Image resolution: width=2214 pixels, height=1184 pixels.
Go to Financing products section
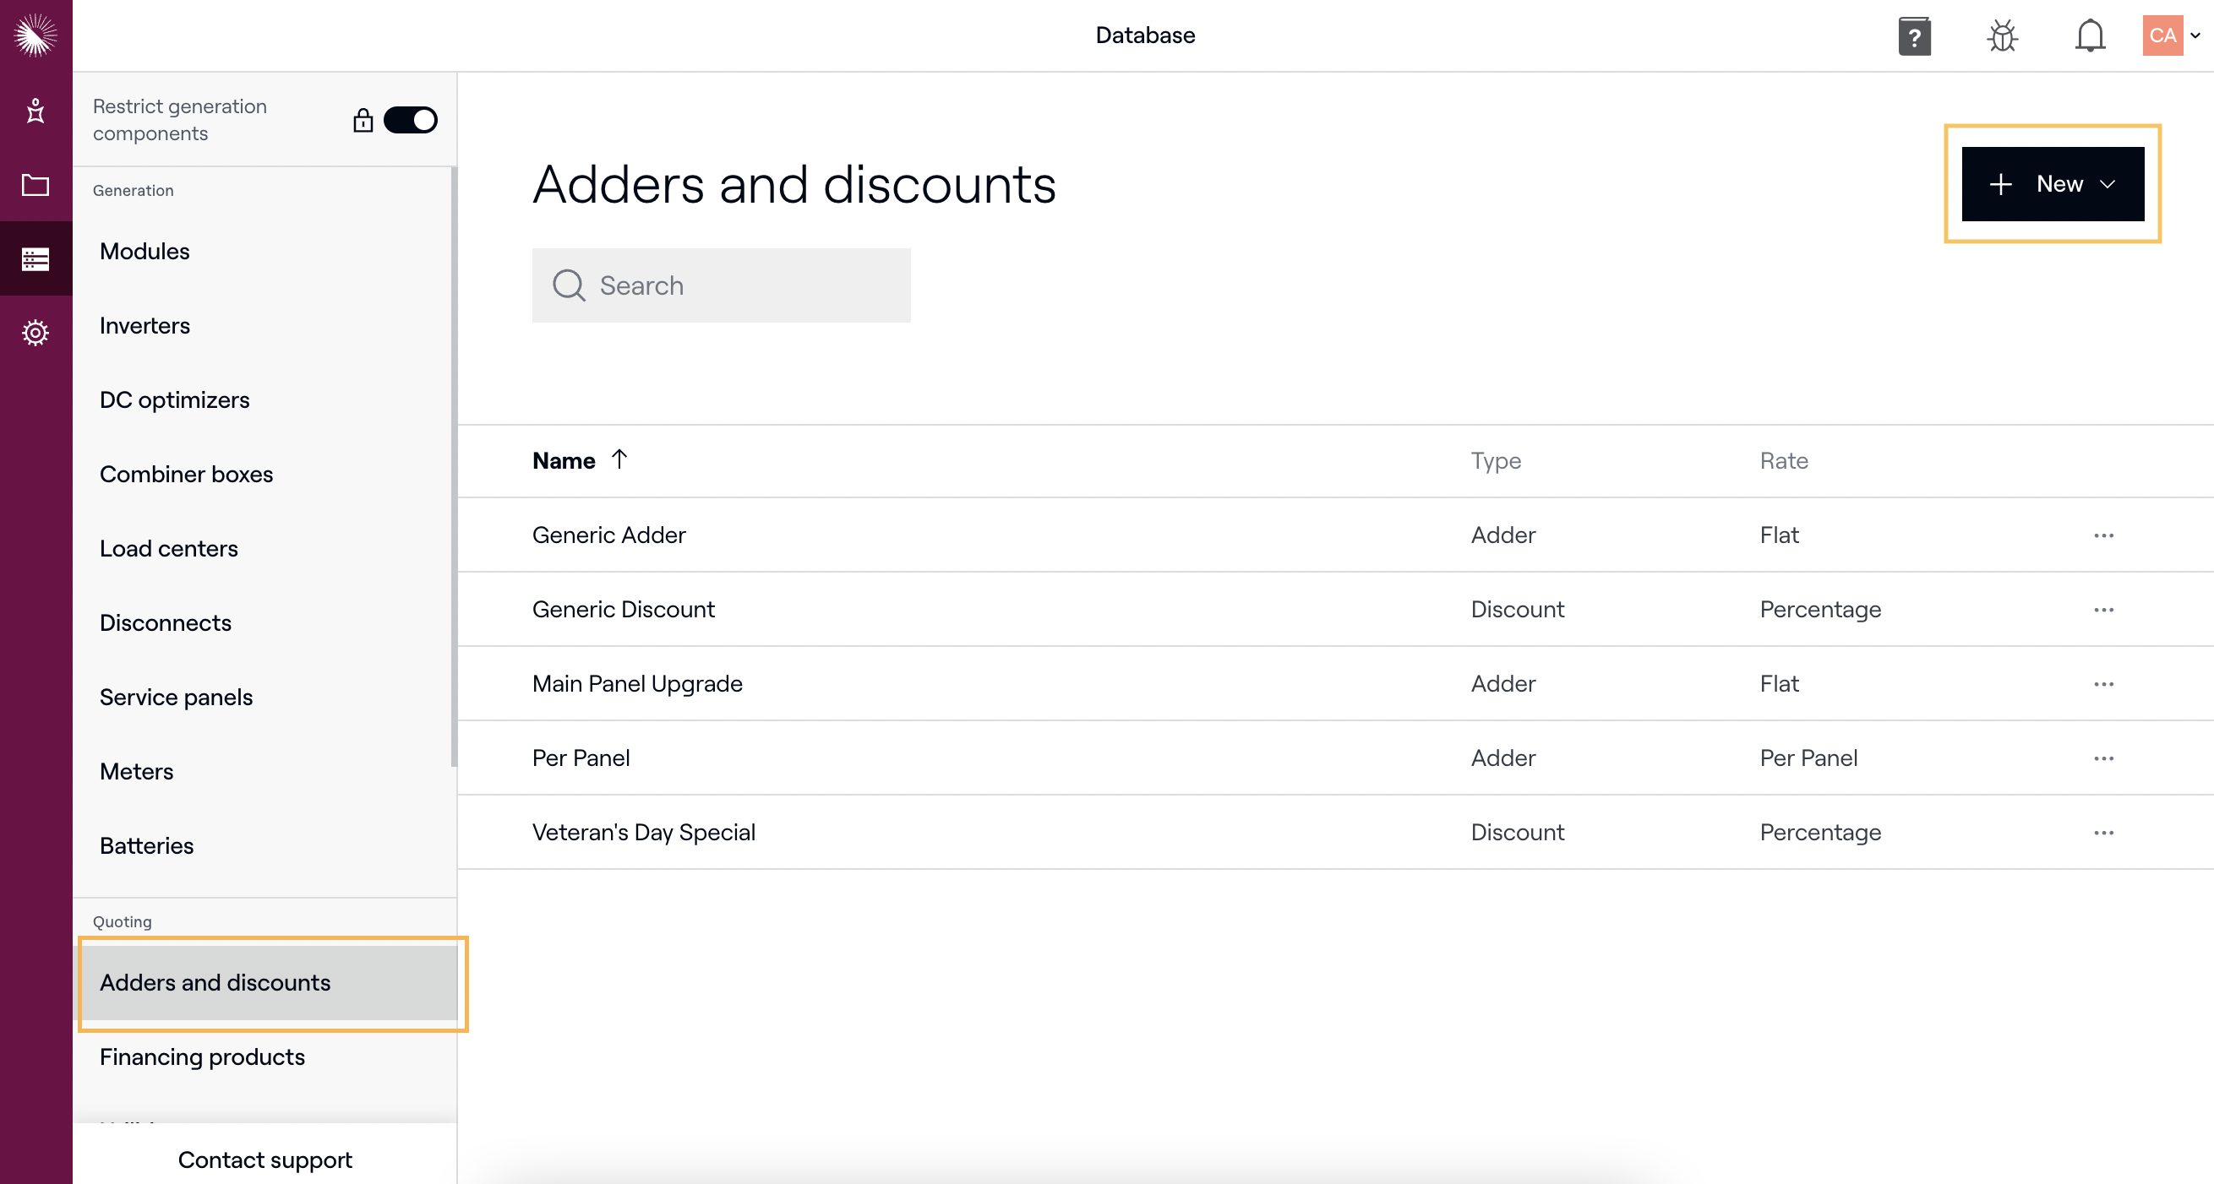(x=202, y=1056)
